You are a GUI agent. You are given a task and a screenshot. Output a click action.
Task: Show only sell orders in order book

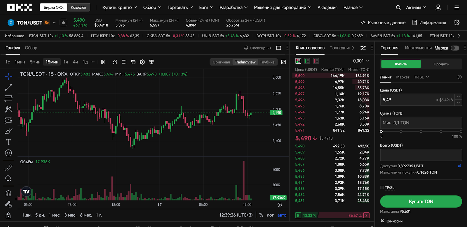click(x=316, y=61)
